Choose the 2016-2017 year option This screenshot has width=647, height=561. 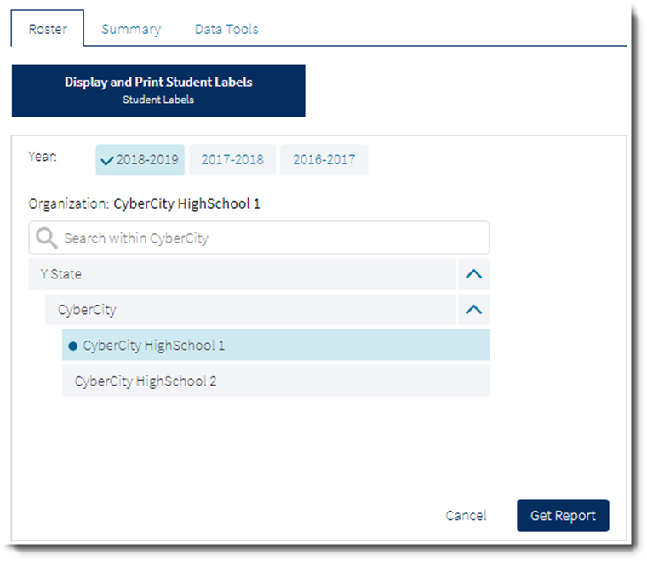[323, 160]
